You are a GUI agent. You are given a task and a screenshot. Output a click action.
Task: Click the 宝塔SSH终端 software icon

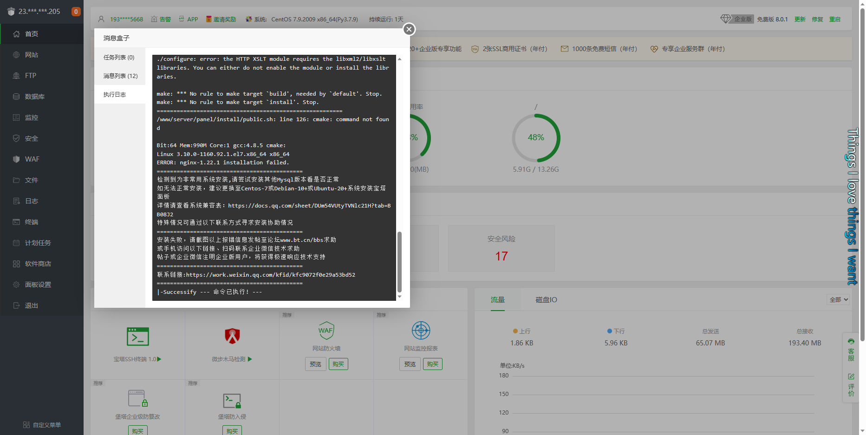pos(138,337)
